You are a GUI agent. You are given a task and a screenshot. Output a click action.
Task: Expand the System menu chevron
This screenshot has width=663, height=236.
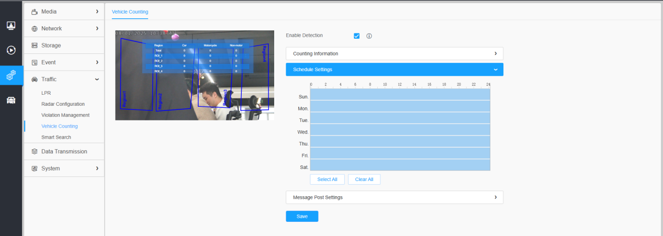tap(97, 168)
